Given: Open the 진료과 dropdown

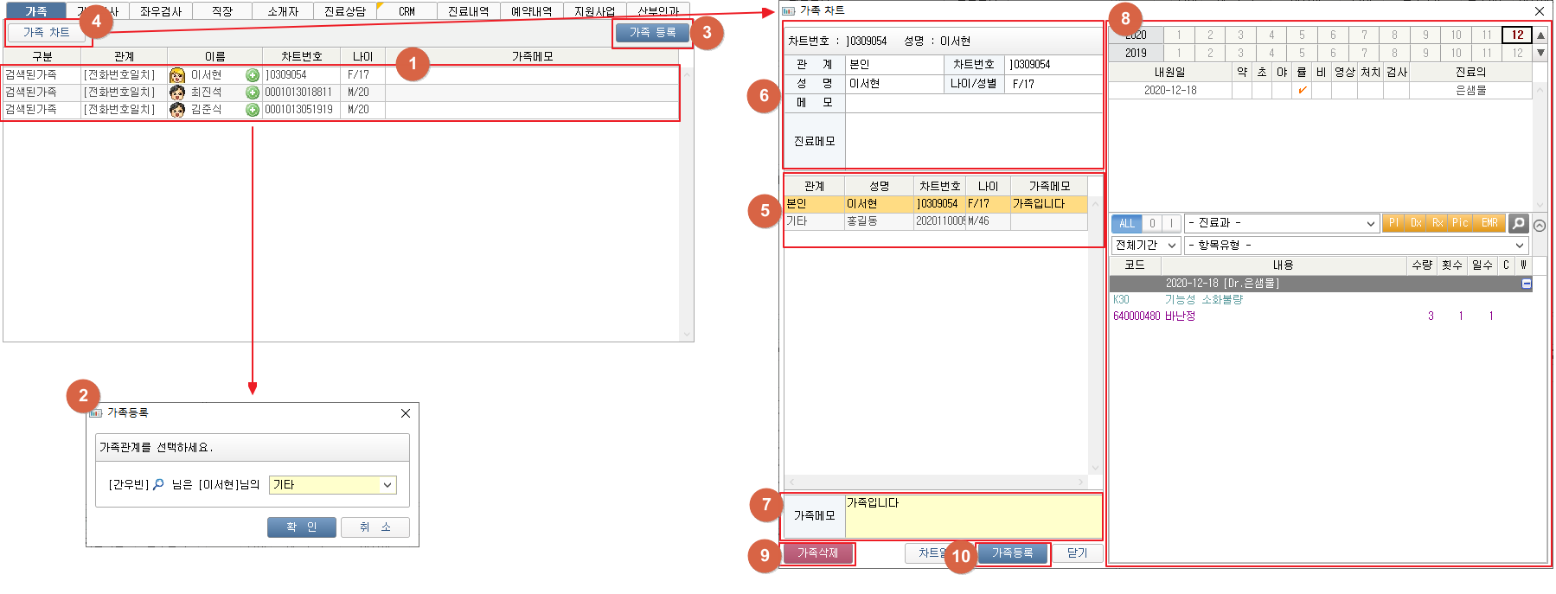Looking at the screenshot, I should [1281, 223].
